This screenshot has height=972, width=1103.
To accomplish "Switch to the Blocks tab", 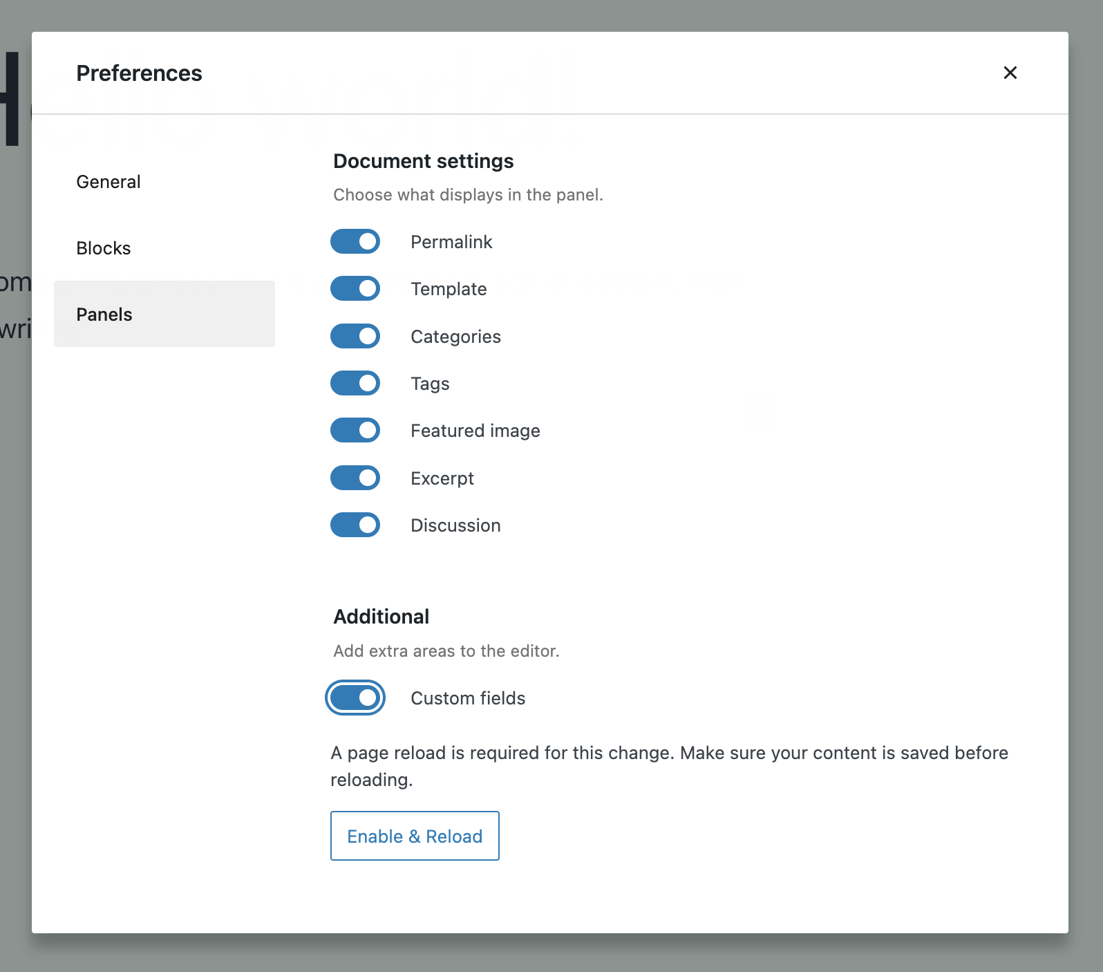I will point(164,248).
